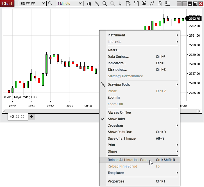Open the chart properties list icon

coord(168,4)
